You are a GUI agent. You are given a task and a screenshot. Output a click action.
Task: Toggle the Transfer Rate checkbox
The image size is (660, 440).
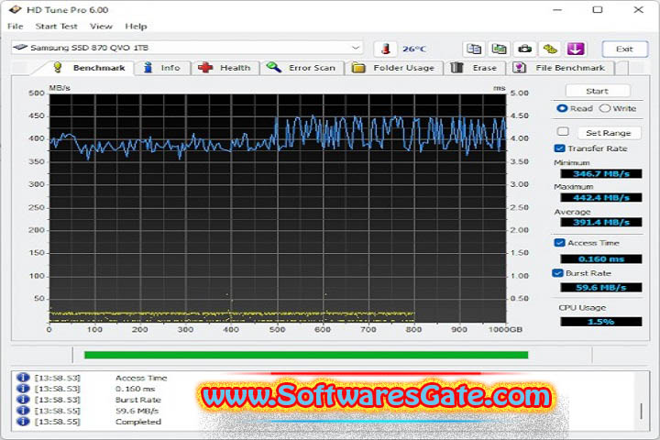[559, 148]
